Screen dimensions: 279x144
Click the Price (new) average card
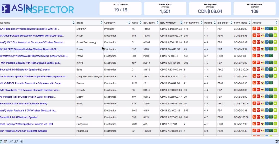[210, 8]
